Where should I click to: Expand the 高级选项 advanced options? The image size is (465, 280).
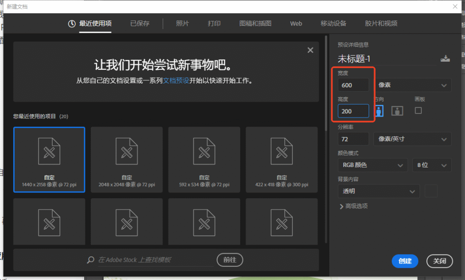pyautogui.click(x=353, y=206)
